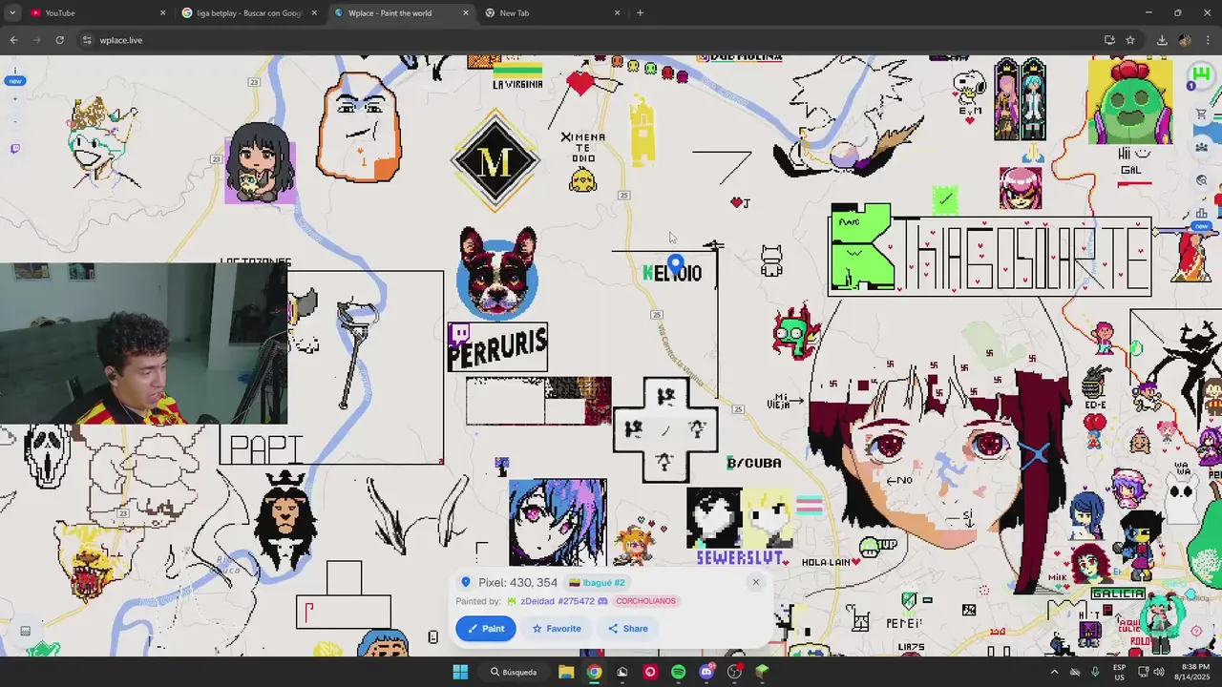1222x687 pixels.
Task: Open Windows Start menu
Action: click(460, 672)
